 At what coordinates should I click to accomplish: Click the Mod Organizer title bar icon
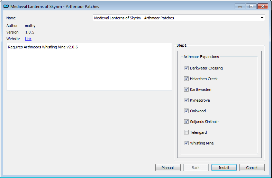pos(6,7)
